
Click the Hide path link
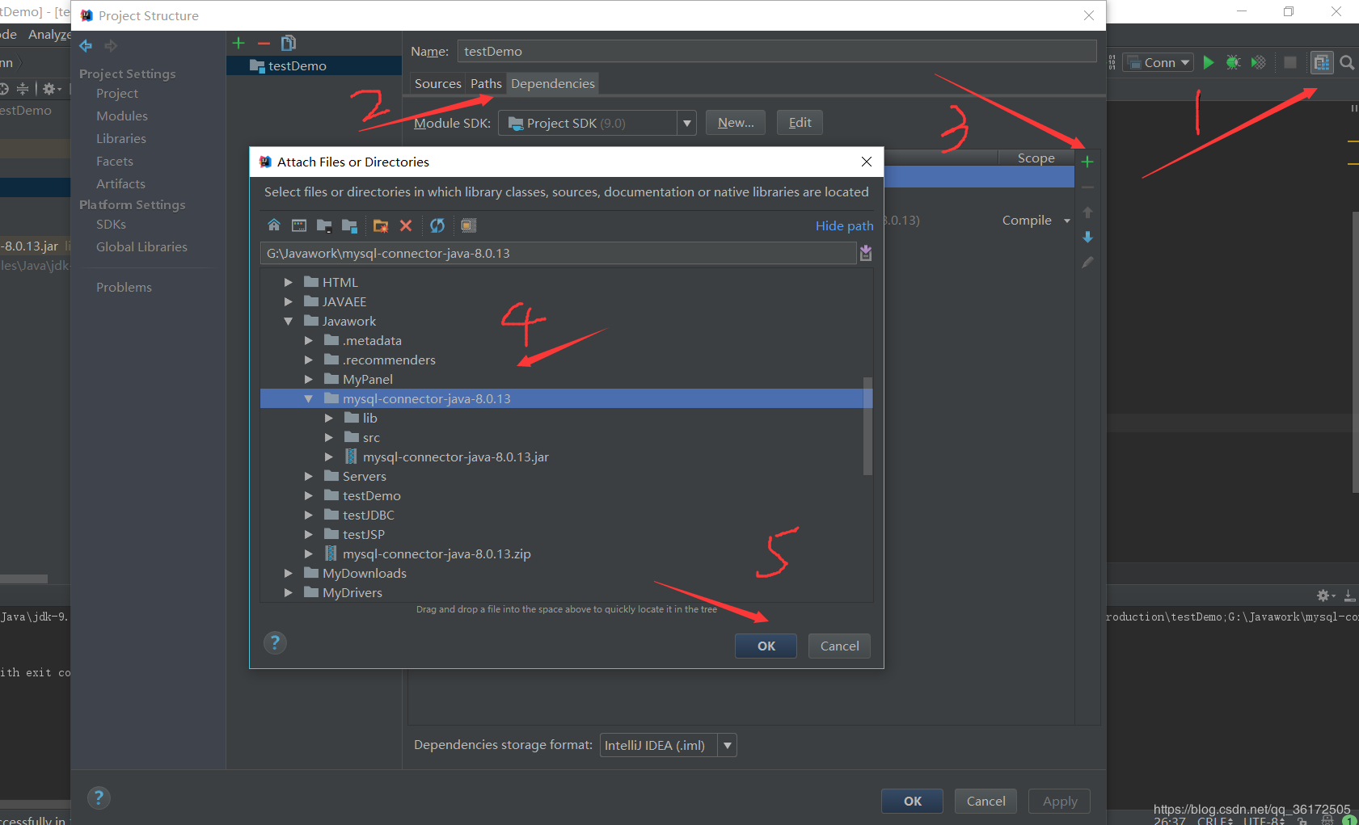point(844,225)
